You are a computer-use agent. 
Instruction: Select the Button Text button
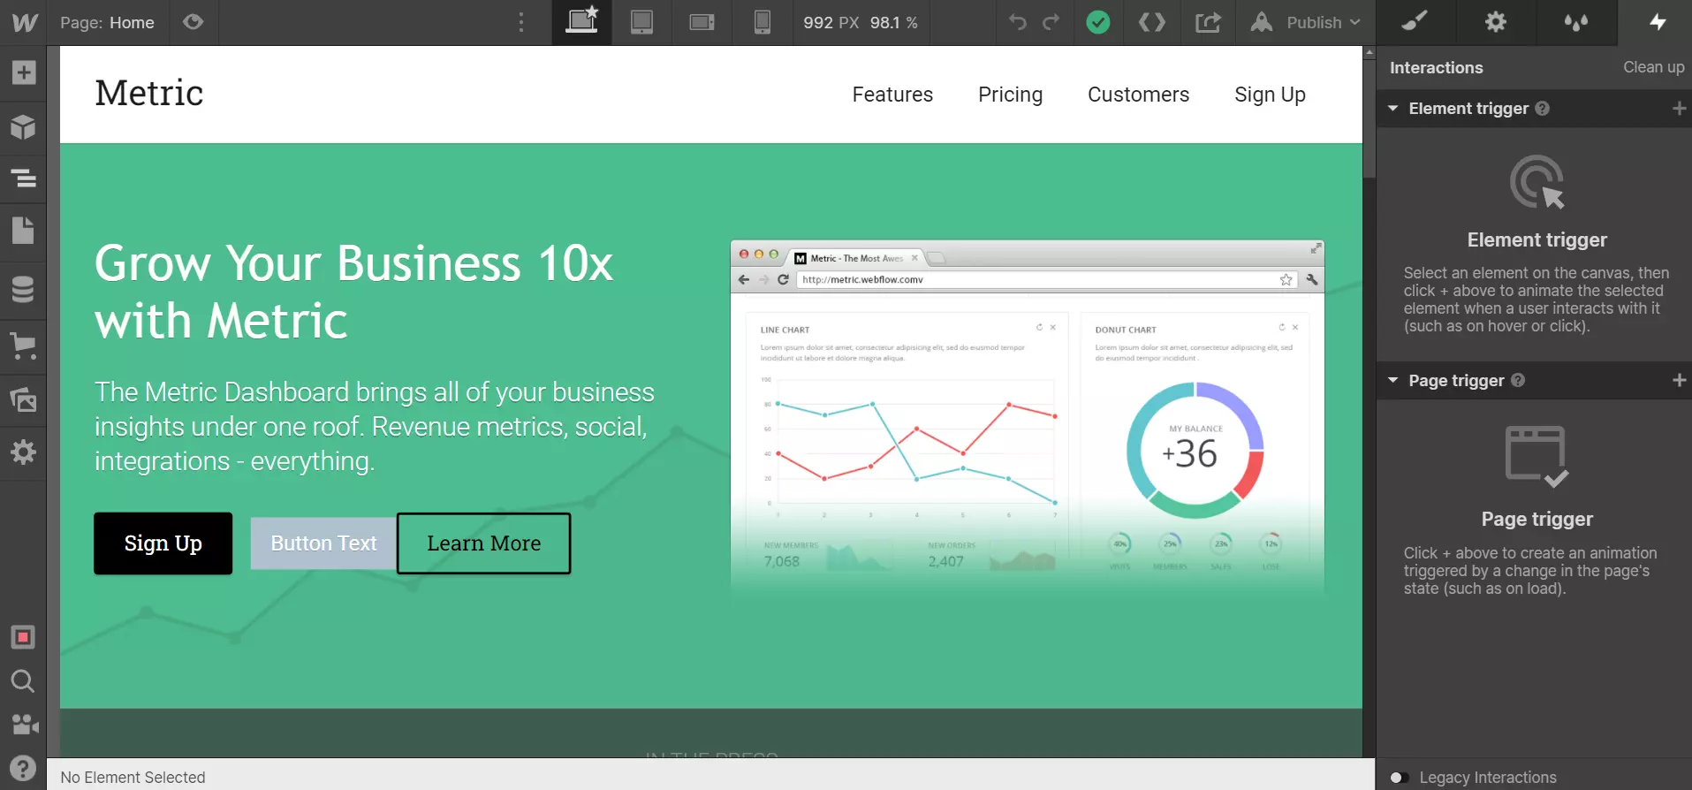pyautogui.click(x=323, y=543)
